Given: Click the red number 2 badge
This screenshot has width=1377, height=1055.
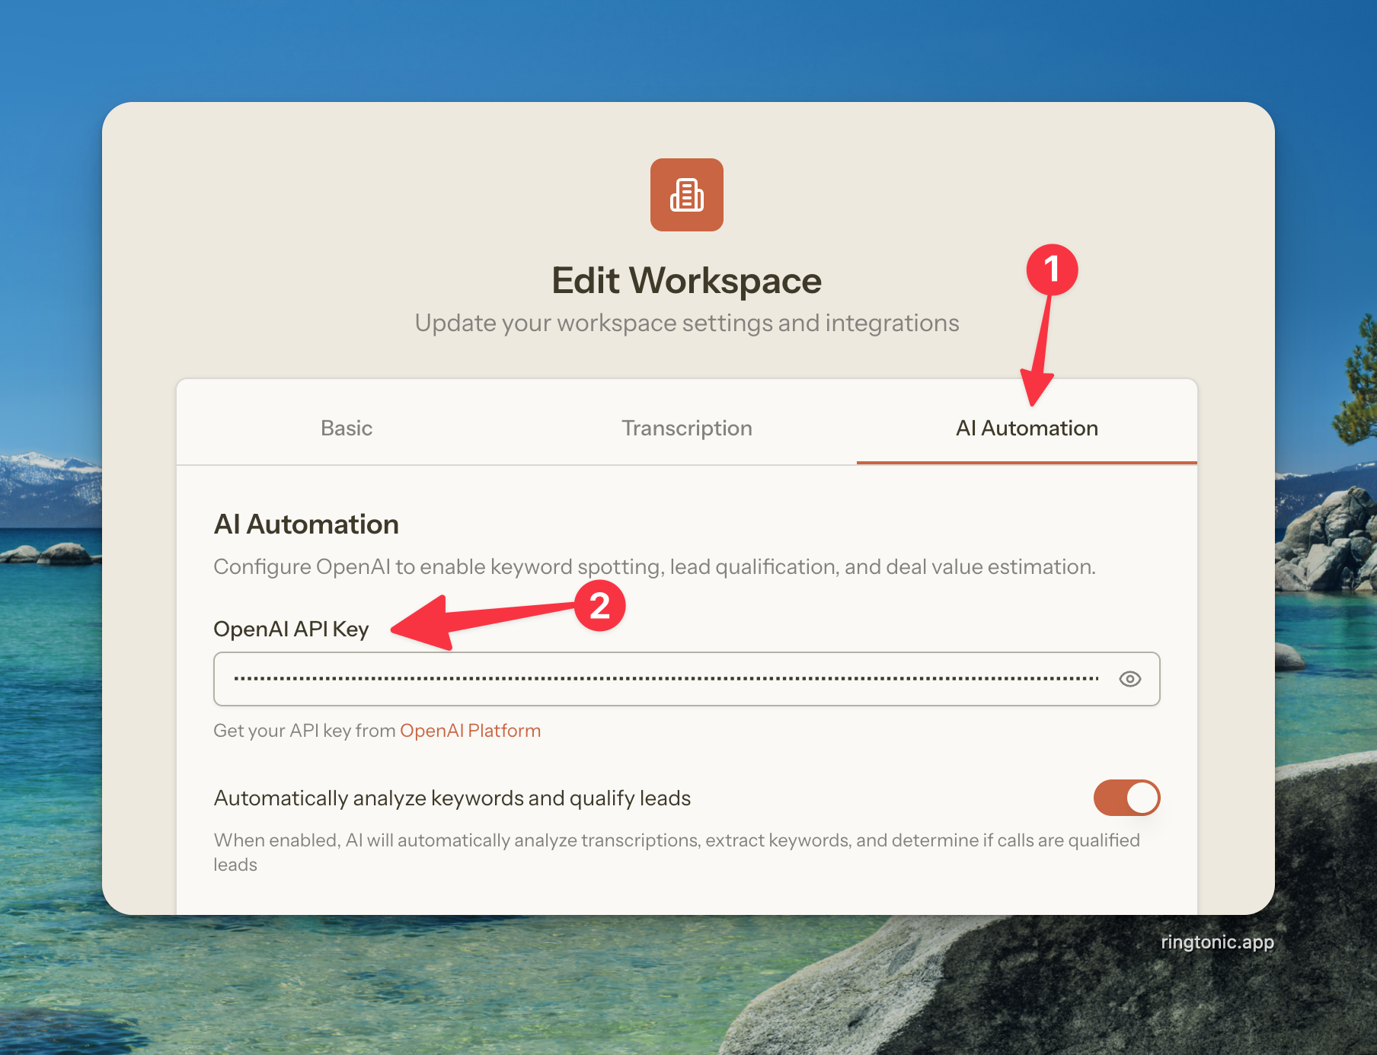Looking at the screenshot, I should point(599,606).
